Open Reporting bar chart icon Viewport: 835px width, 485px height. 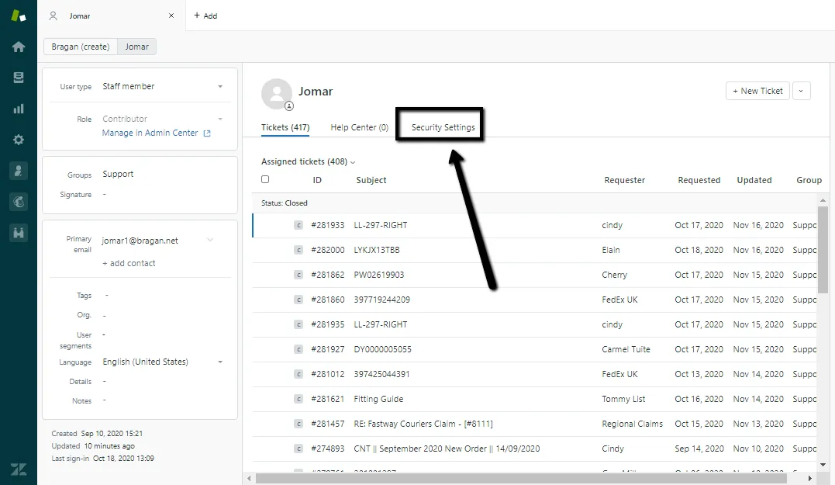[19, 109]
